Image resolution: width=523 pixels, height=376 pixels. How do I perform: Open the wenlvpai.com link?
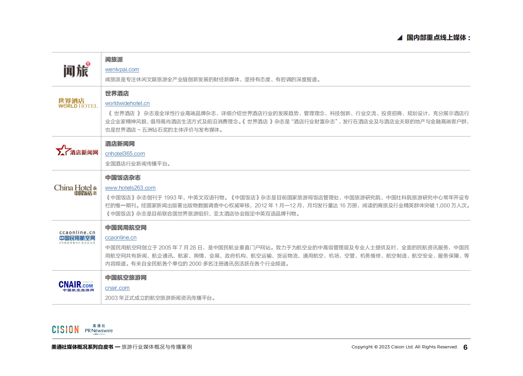click(x=122, y=69)
